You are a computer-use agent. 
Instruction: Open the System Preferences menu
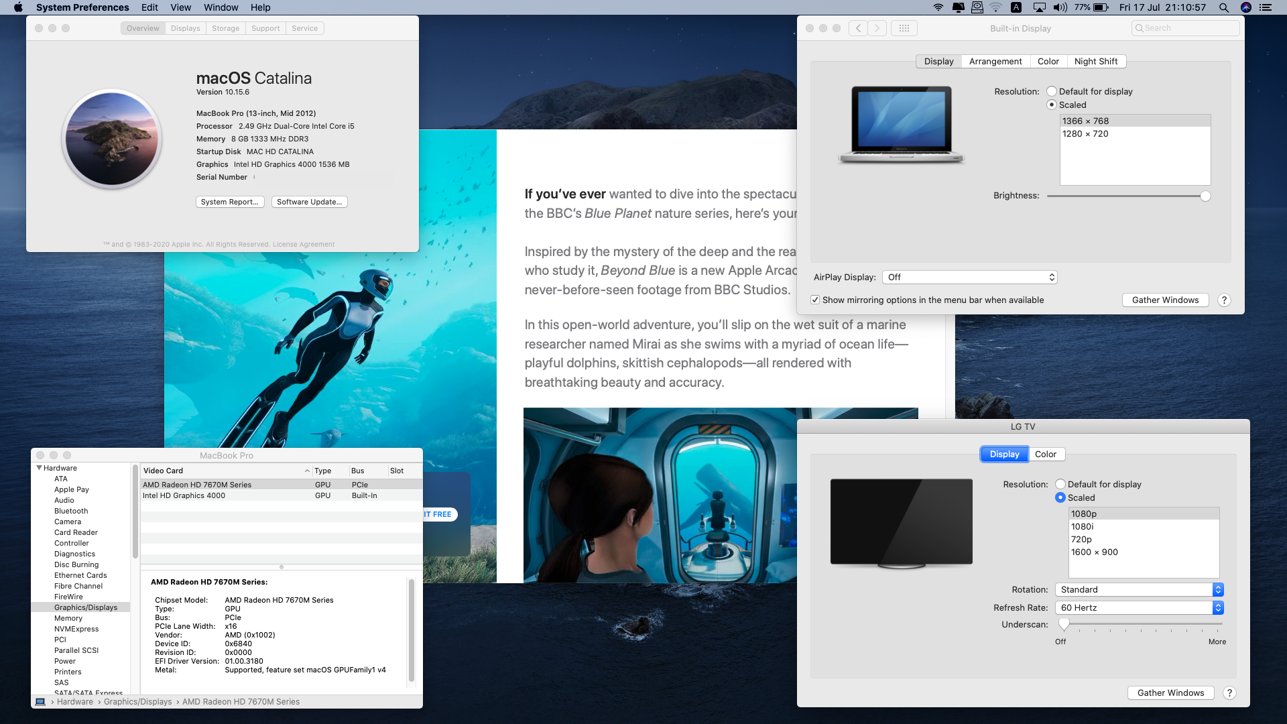tap(82, 7)
